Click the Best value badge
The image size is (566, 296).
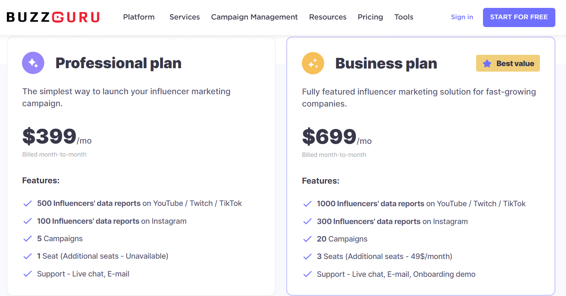coord(508,63)
